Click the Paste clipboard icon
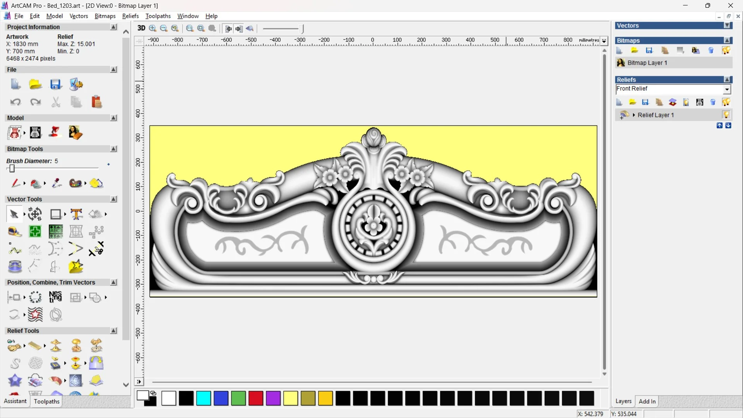The width and height of the screenshot is (743, 418). (x=96, y=102)
